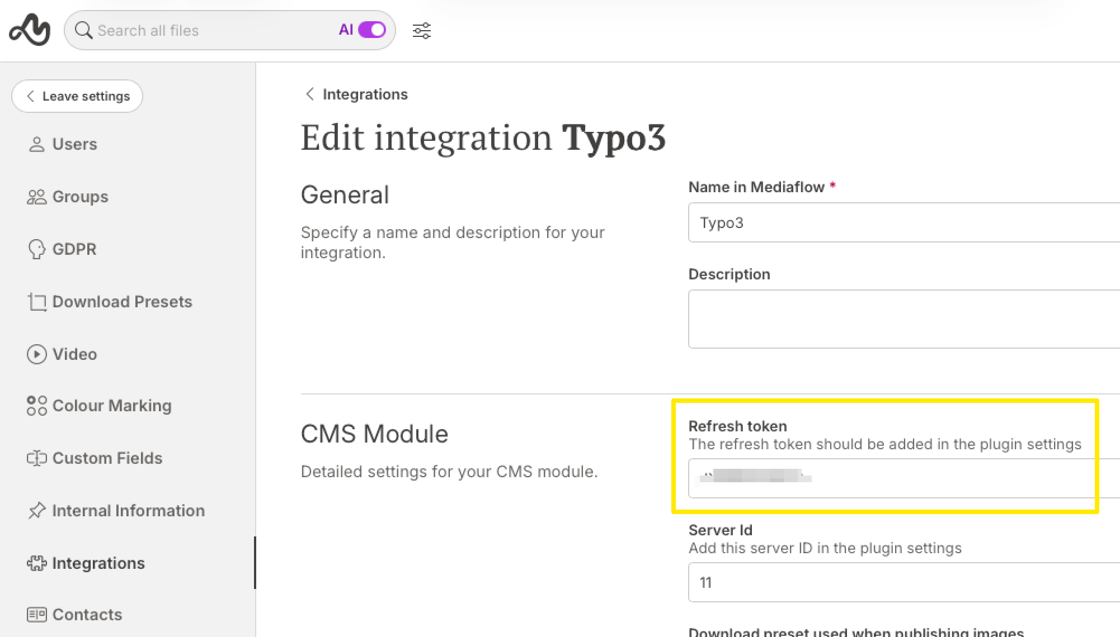
Task: Click the Video play icon
Action: point(36,354)
